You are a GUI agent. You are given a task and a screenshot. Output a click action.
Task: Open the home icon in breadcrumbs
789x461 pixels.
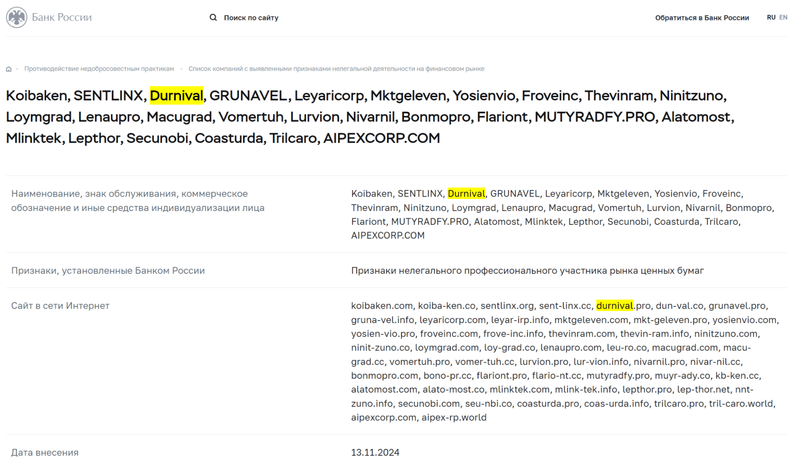pyautogui.click(x=9, y=69)
